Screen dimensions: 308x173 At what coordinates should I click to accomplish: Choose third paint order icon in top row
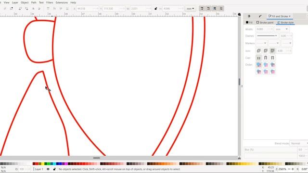tap(272, 64)
